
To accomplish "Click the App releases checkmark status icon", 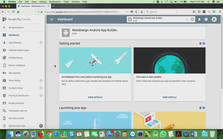I will pyautogui.click(x=41, y=43).
